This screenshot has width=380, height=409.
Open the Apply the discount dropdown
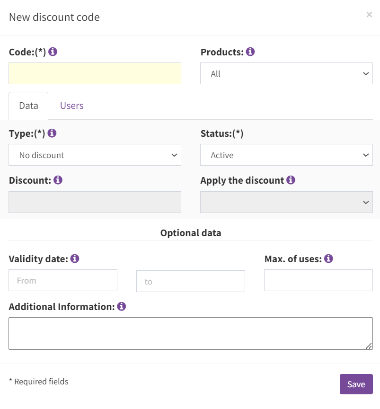pyautogui.click(x=286, y=202)
